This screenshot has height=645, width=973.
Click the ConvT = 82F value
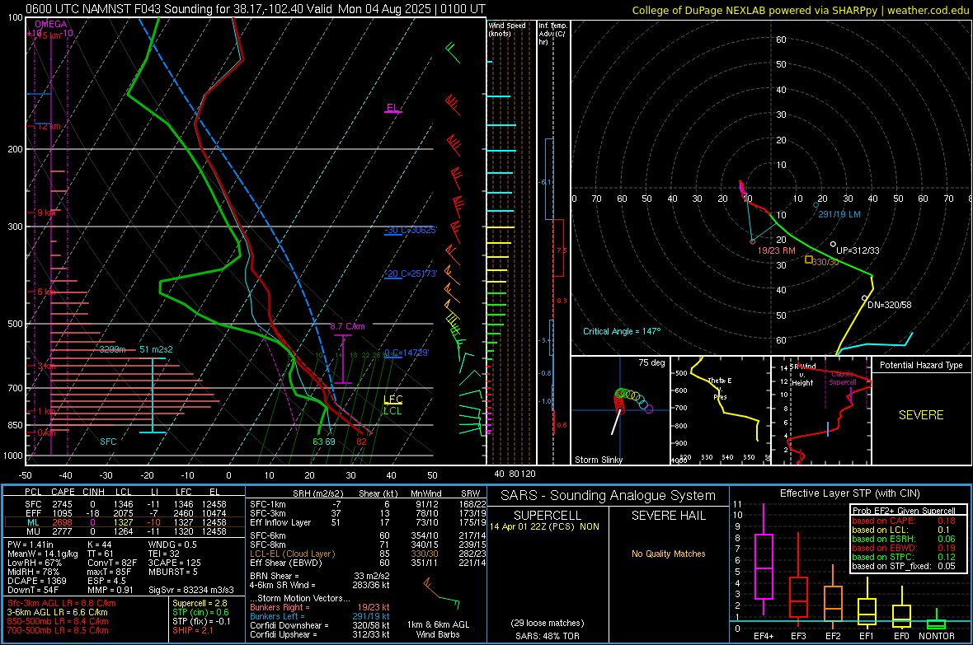[111, 563]
